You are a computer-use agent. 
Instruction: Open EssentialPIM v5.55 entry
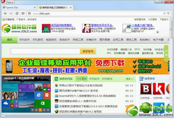(x=88, y=96)
